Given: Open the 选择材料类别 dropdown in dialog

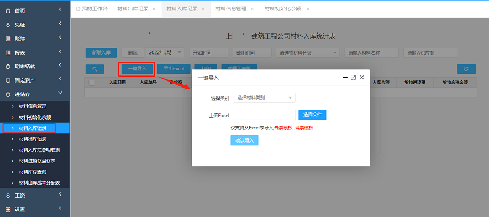Looking at the screenshot, I should click(x=265, y=97).
